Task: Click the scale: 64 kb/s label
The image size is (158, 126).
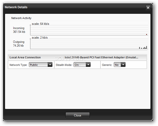Action: 40,24
